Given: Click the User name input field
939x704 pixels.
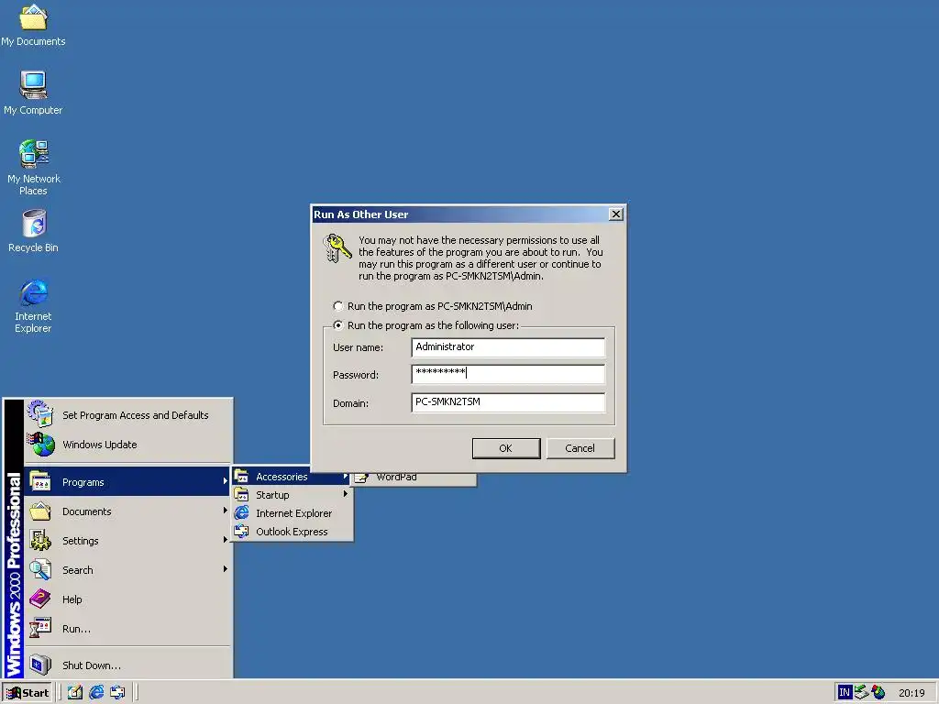Looking at the screenshot, I should tap(508, 347).
